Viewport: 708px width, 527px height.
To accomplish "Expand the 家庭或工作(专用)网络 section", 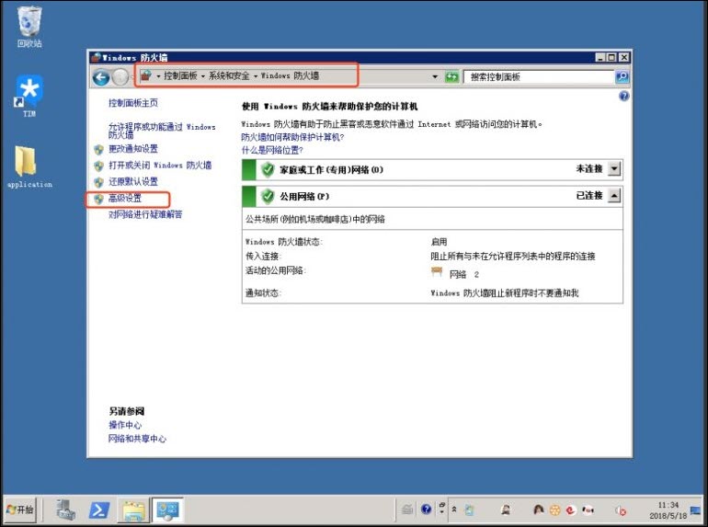I will [614, 169].
